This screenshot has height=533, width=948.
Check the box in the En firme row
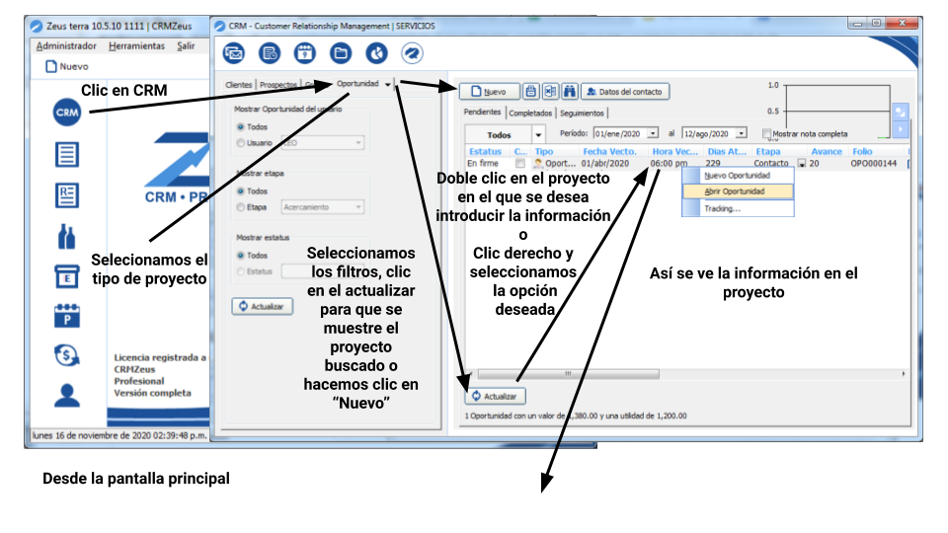(x=520, y=163)
